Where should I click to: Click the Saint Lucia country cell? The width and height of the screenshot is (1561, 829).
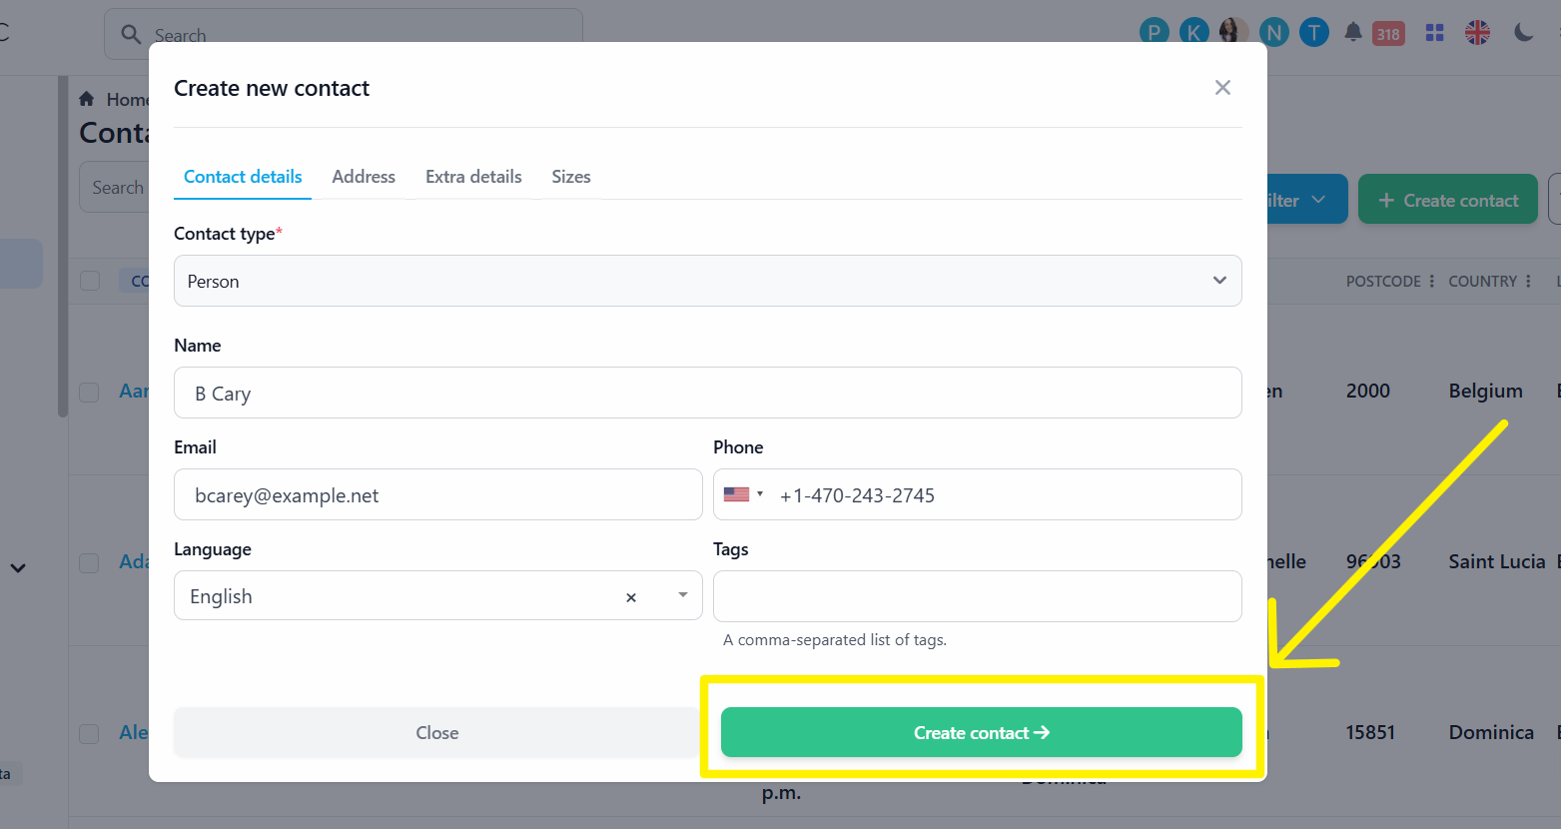(x=1497, y=562)
